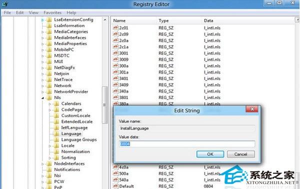Cancel the Edit String dialog
Image resolution: width=300 pixels, height=189 pixels.
click(240, 154)
